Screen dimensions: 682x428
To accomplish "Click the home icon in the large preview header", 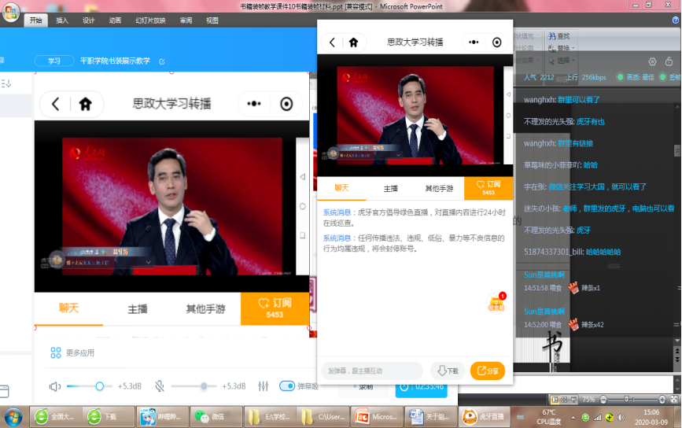I will pyautogui.click(x=86, y=104).
